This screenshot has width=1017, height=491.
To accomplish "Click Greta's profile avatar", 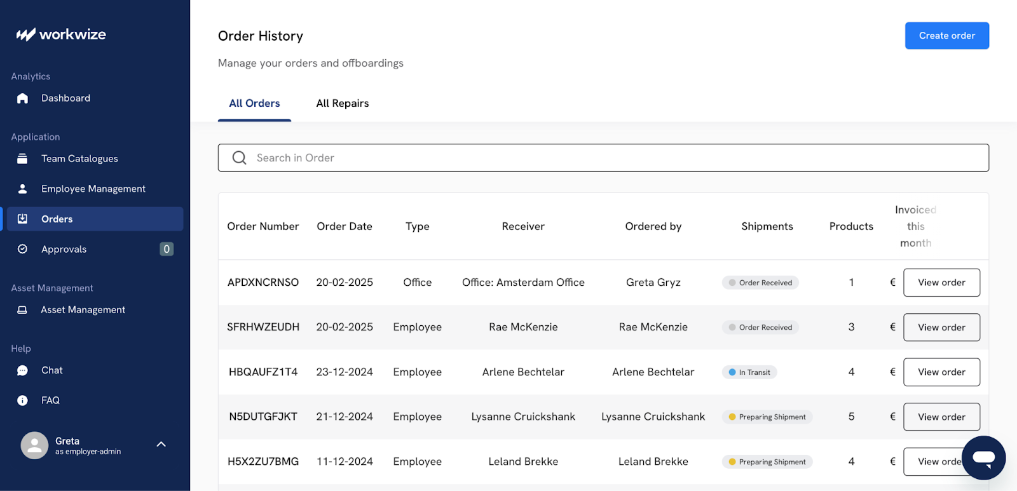I will (34, 445).
